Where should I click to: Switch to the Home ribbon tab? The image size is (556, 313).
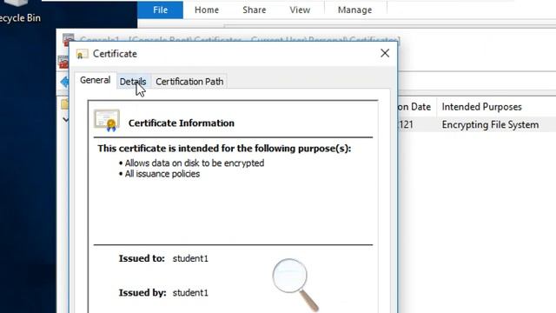coord(207,10)
